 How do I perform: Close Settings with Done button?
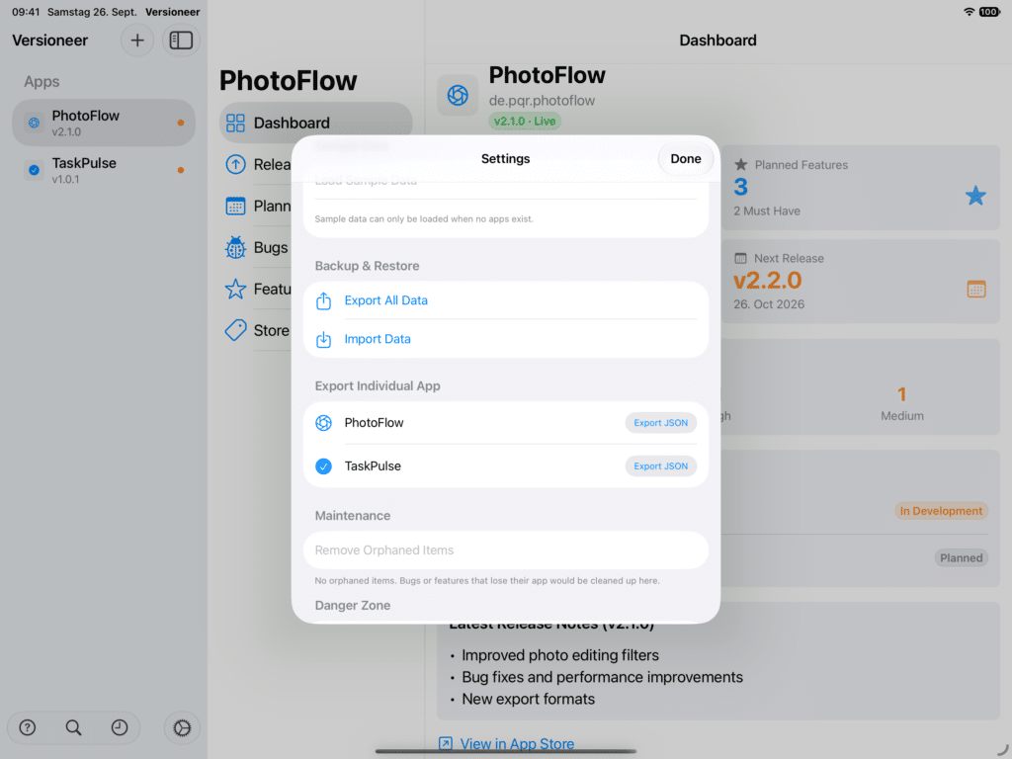tap(686, 159)
